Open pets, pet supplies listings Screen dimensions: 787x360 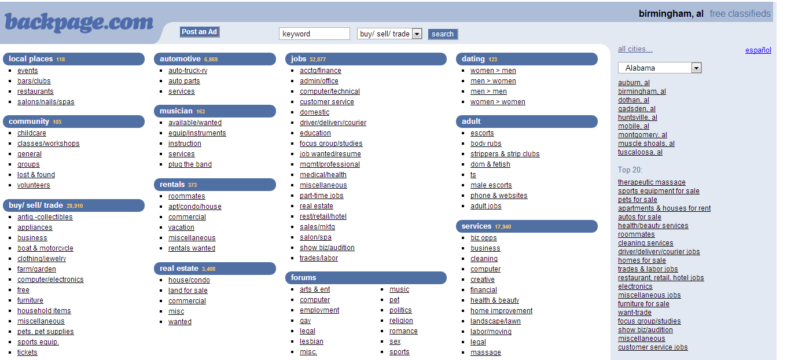[x=46, y=332]
